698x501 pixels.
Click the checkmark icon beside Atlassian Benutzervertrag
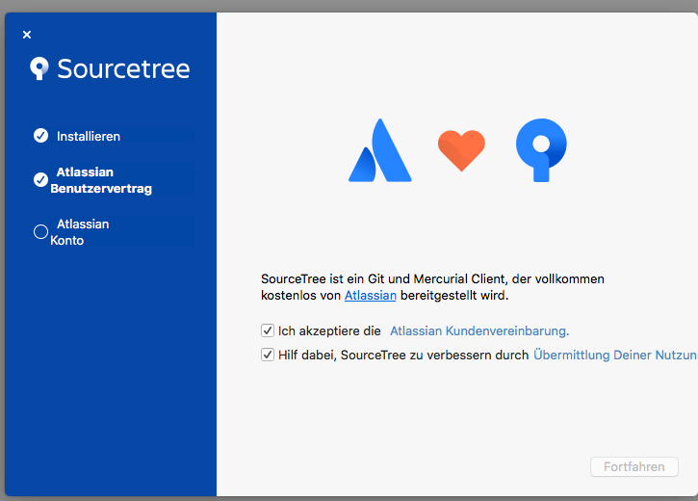[41, 180]
